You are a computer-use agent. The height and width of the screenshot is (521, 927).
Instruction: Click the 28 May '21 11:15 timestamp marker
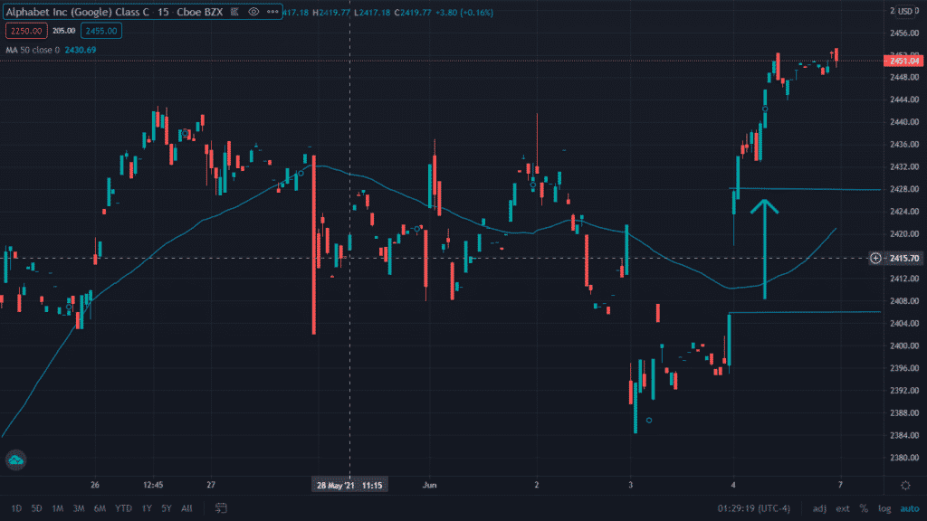[349, 484]
